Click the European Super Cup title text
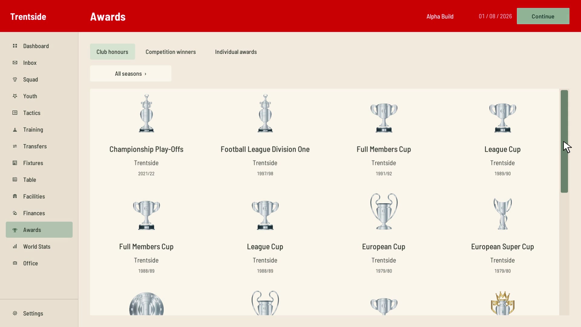581x327 pixels. coord(503,247)
